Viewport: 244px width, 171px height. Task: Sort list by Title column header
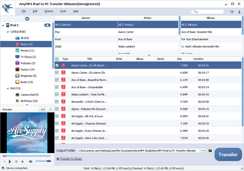point(89,59)
